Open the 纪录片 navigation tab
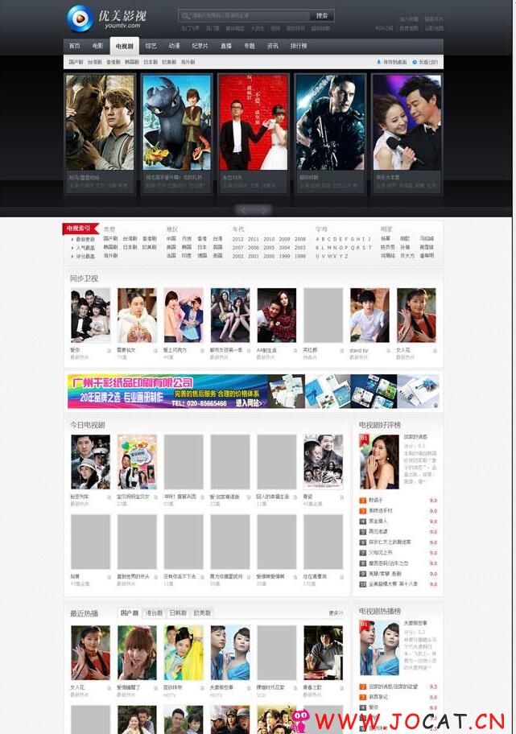Image resolution: width=516 pixels, height=734 pixels. pos(200,46)
